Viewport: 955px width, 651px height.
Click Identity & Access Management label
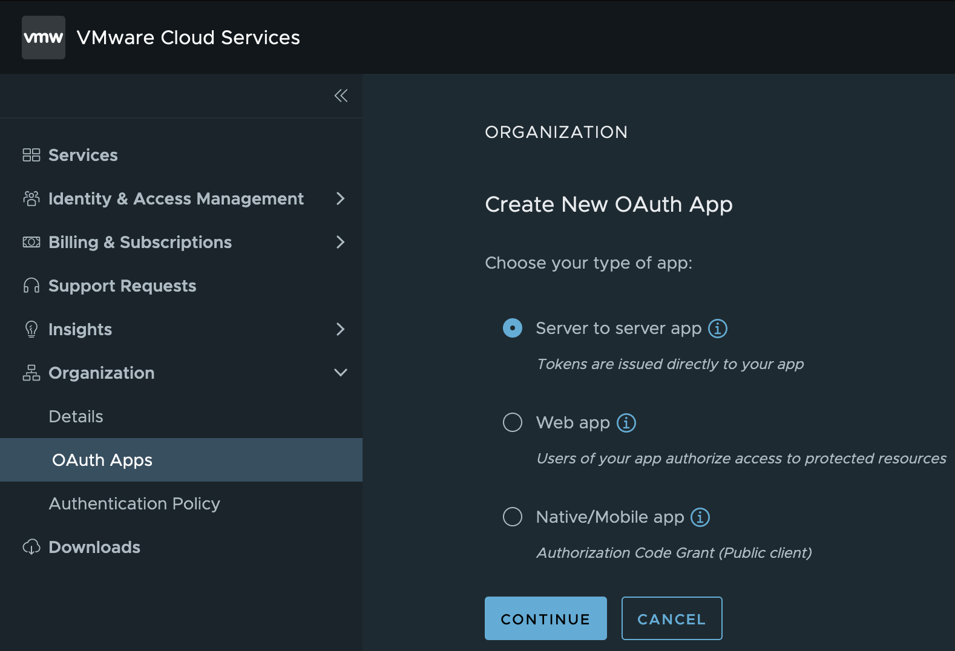(x=176, y=198)
